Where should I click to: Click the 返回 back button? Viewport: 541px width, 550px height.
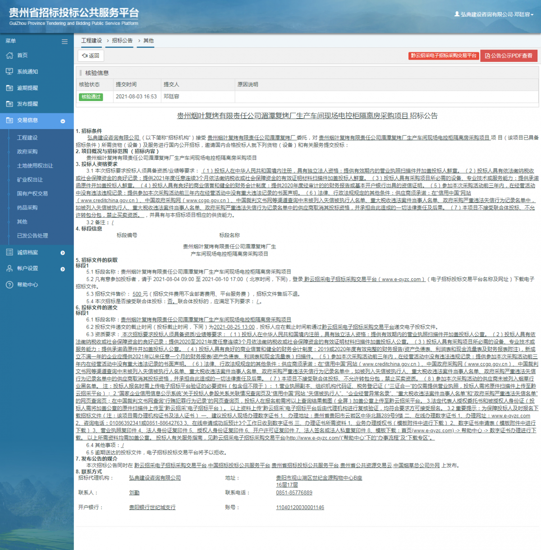[91, 55]
